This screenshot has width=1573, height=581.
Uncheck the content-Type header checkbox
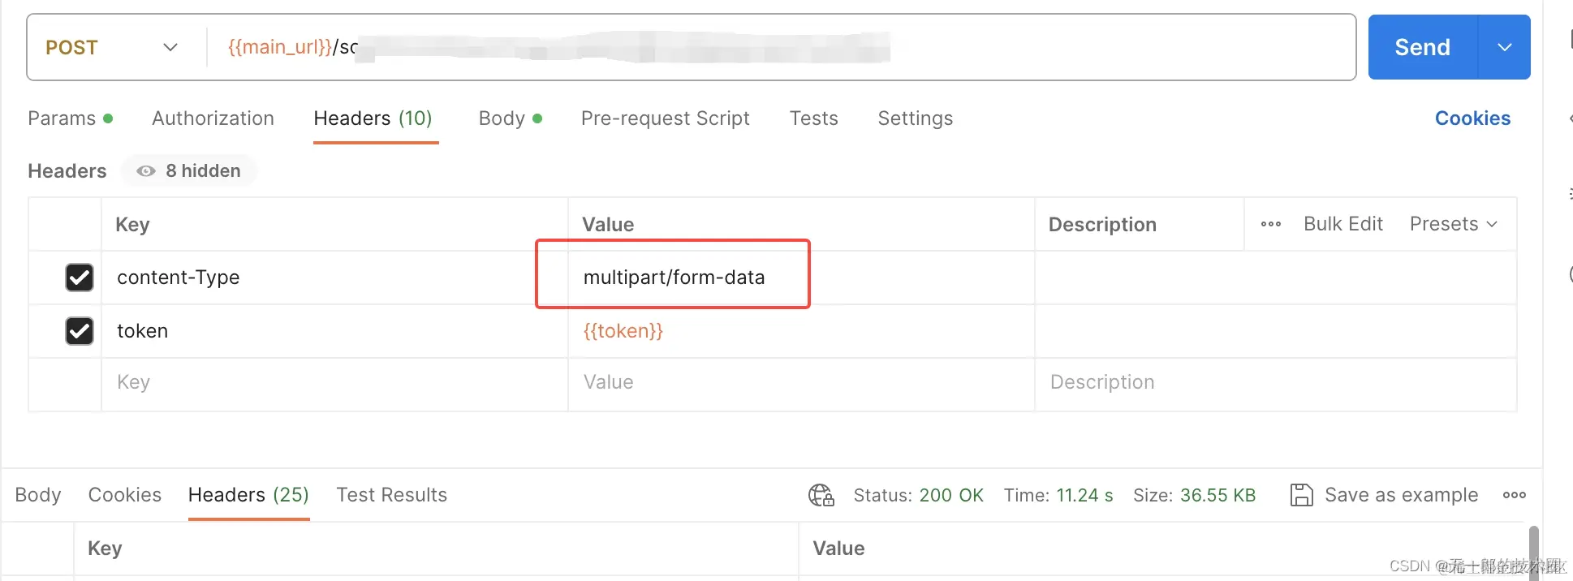click(x=80, y=278)
